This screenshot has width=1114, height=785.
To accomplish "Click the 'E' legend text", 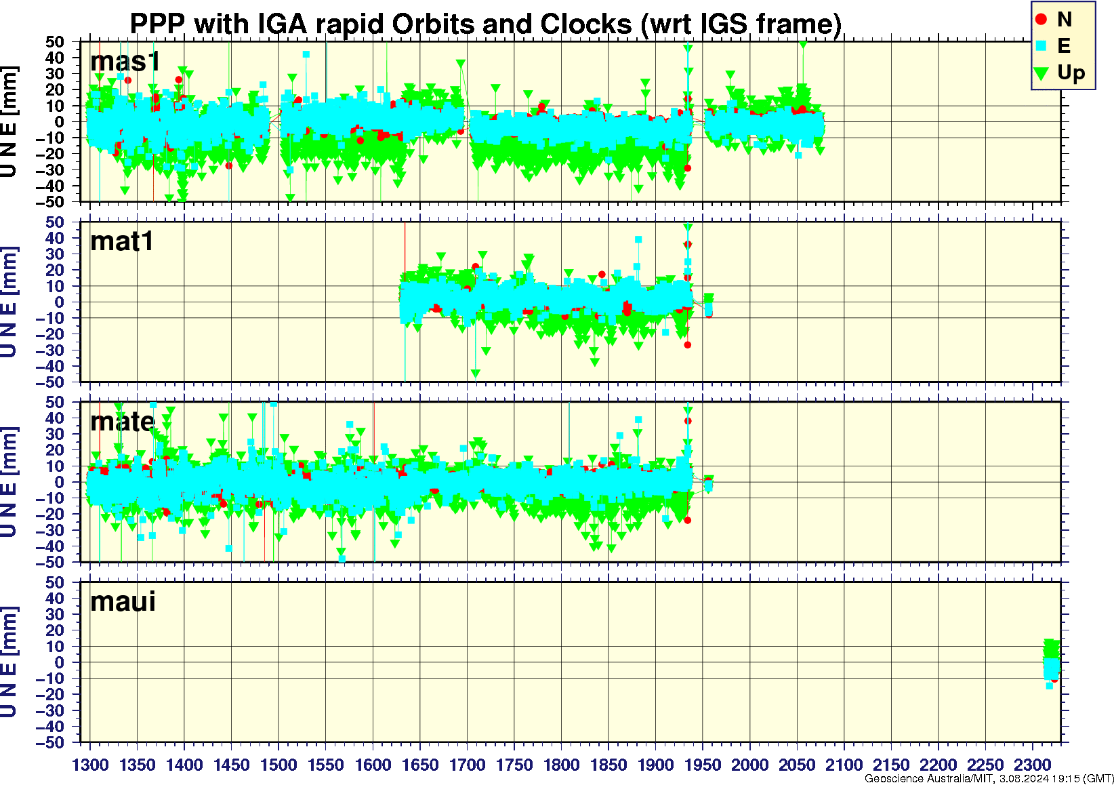I will pyautogui.click(x=1064, y=46).
